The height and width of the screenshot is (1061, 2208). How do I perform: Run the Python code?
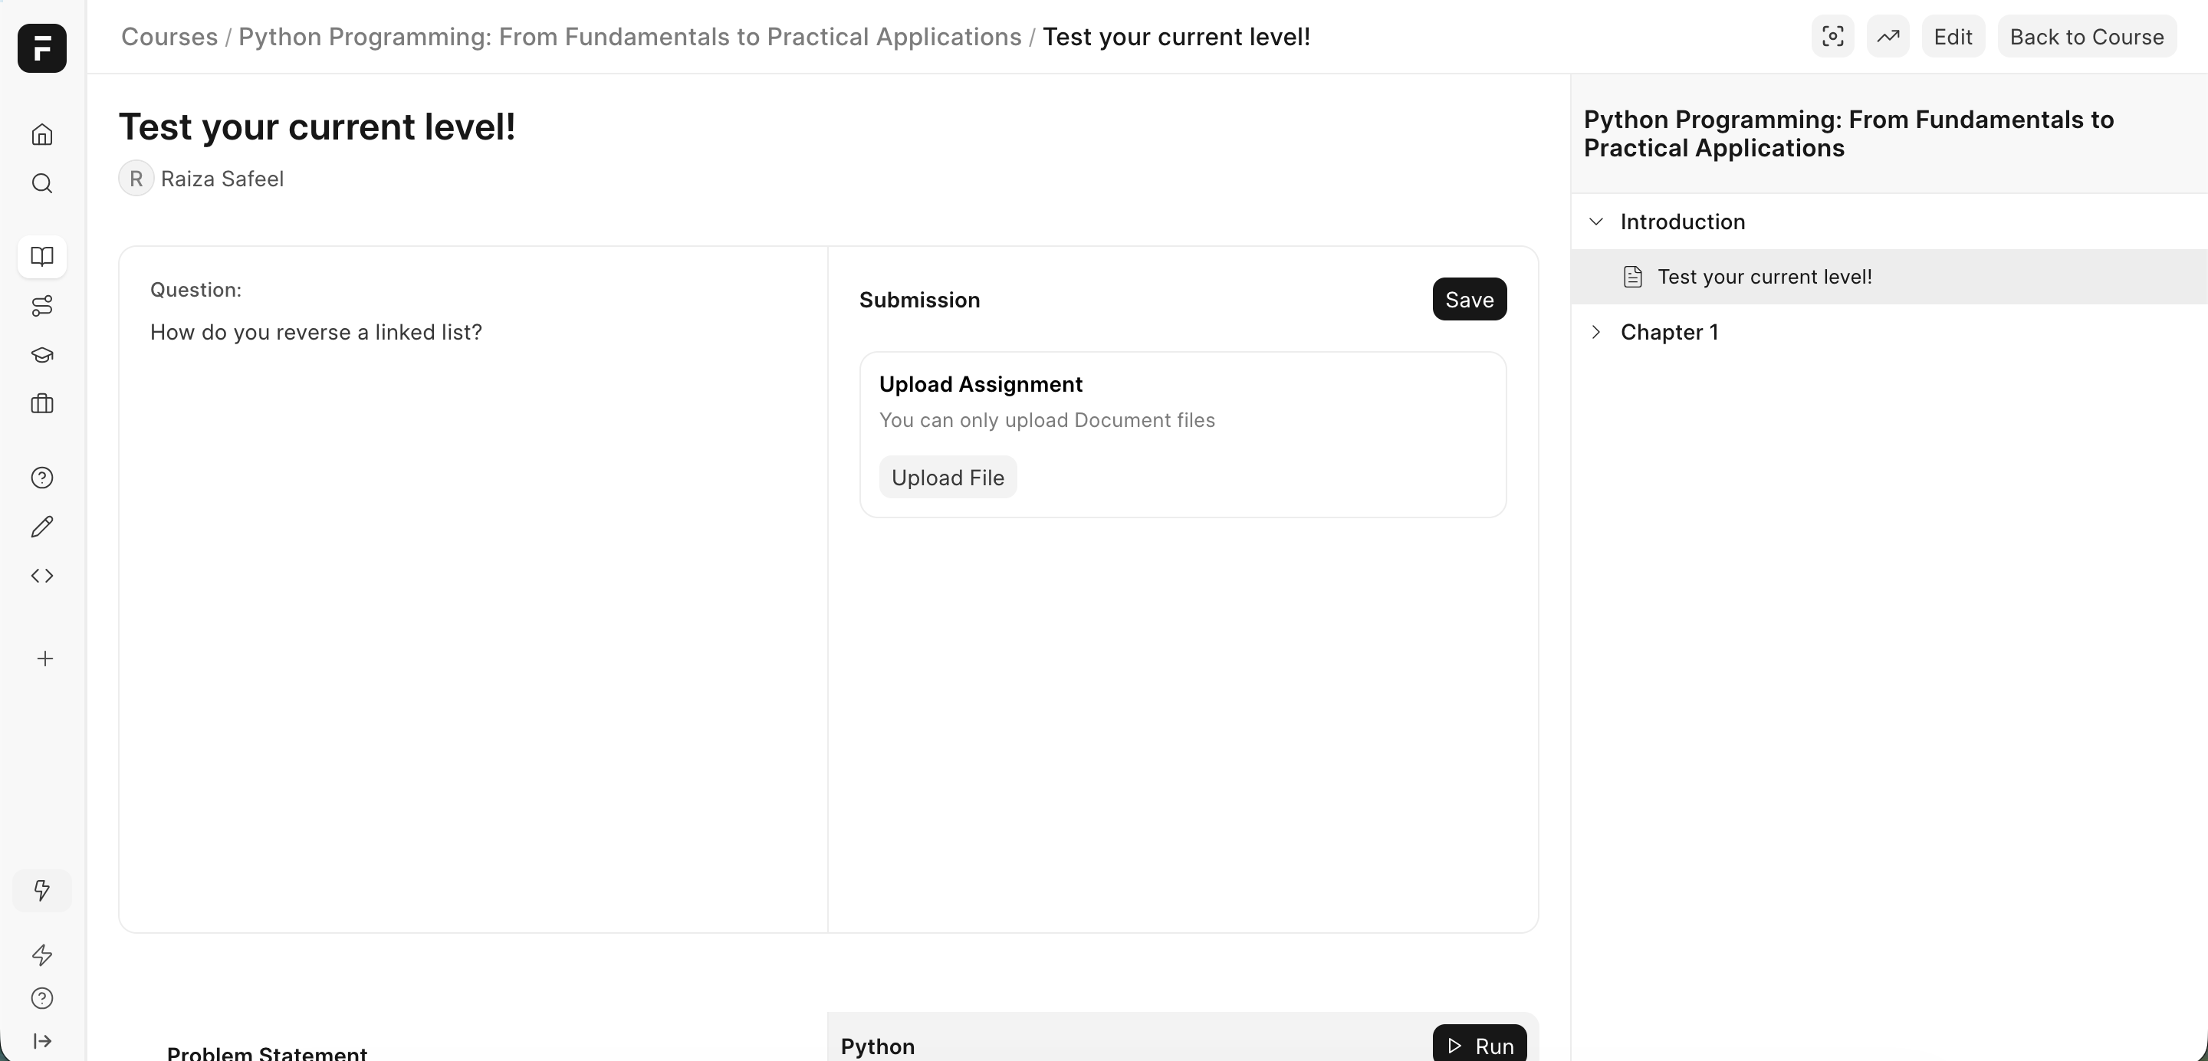coord(1480,1046)
